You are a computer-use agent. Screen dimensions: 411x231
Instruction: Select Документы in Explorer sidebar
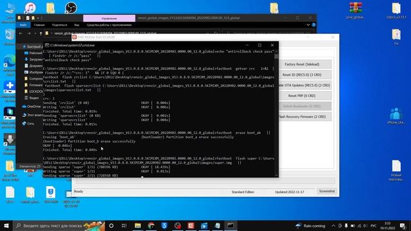click(x=33, y=65)
